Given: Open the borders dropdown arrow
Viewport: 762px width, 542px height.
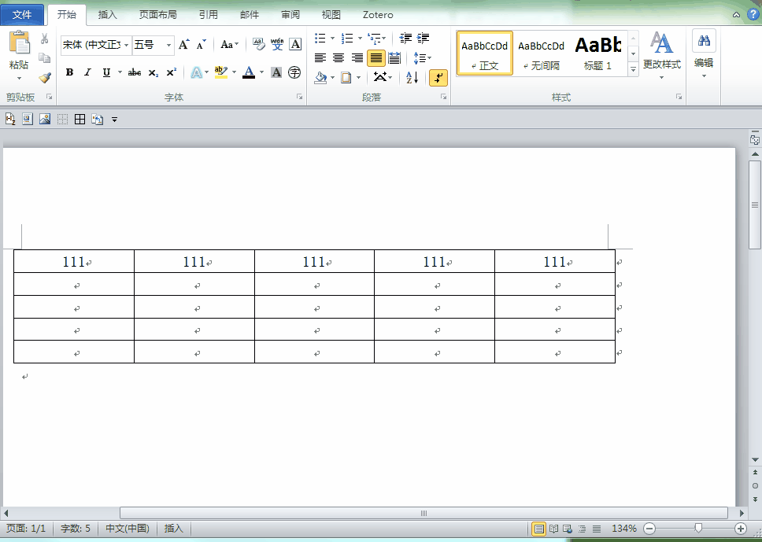Looking at the screenshot, I should point(359,77).
